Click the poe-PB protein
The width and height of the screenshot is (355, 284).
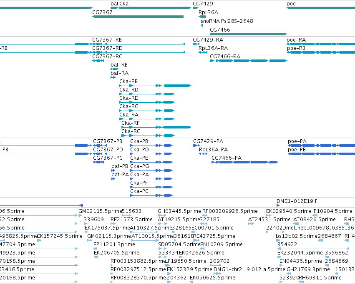[x=322, y=154]
